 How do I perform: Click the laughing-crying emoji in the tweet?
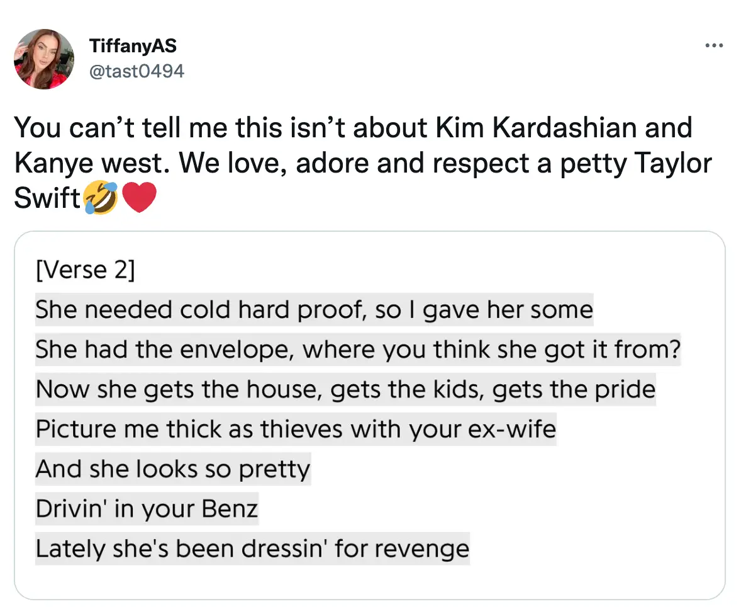click(x=98, y=197)
